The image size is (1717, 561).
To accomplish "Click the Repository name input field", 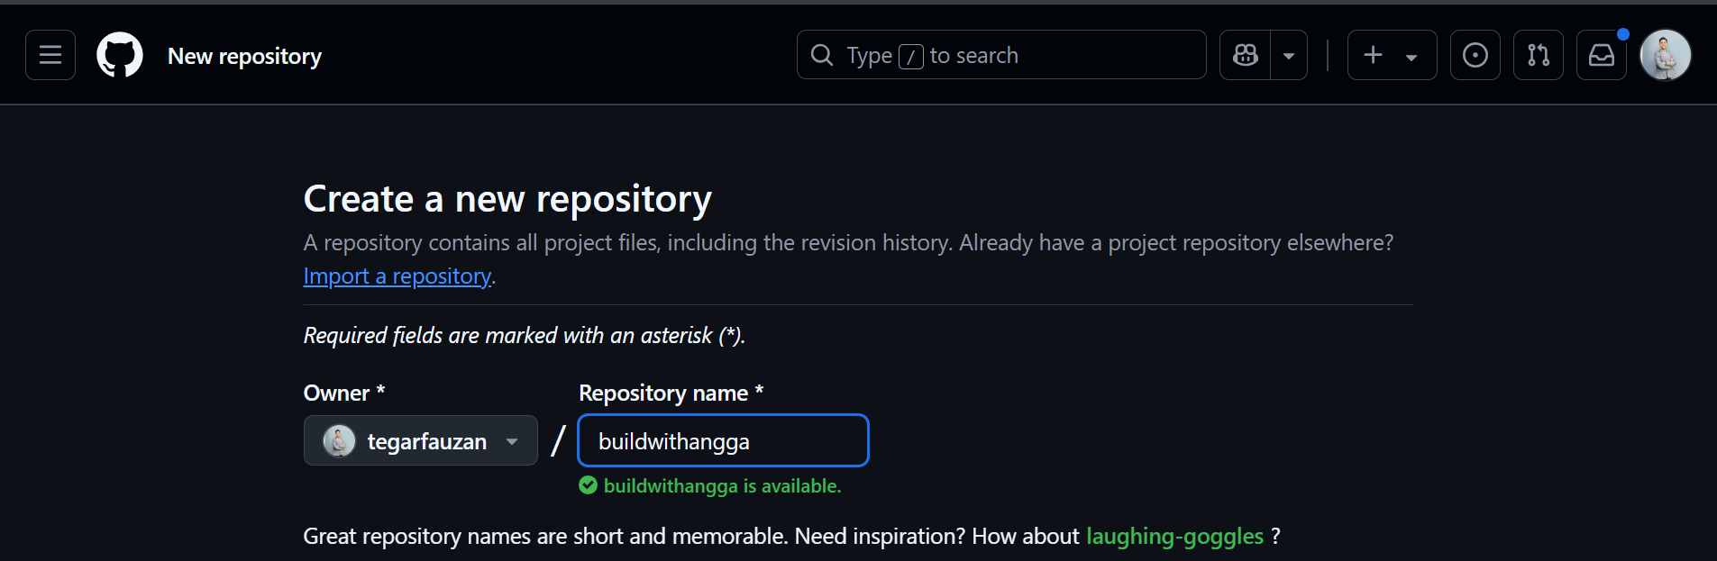I will [x=723, y=440].
